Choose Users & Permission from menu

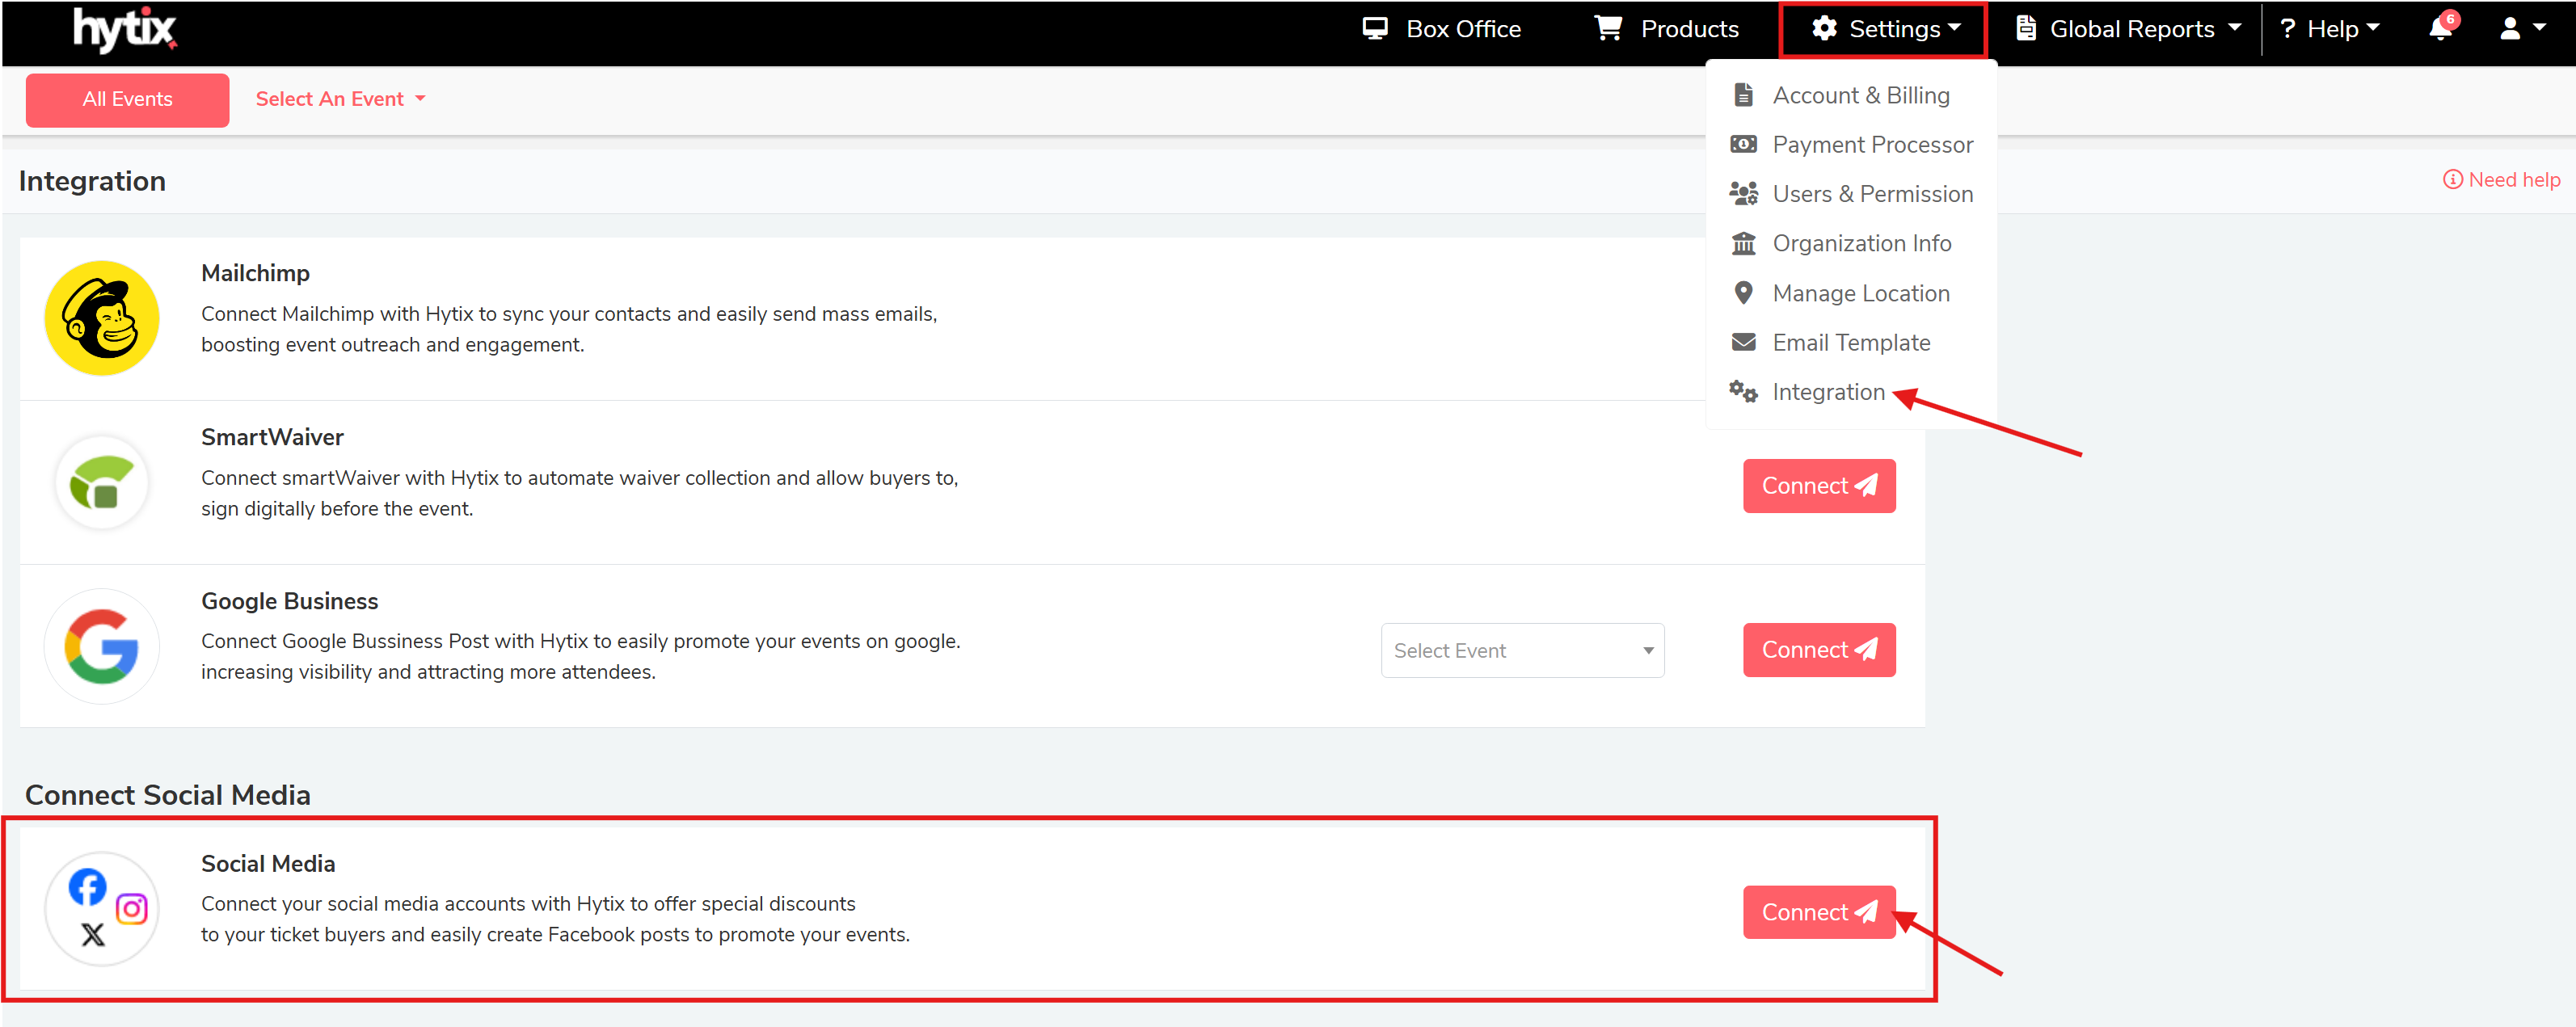1871,194
